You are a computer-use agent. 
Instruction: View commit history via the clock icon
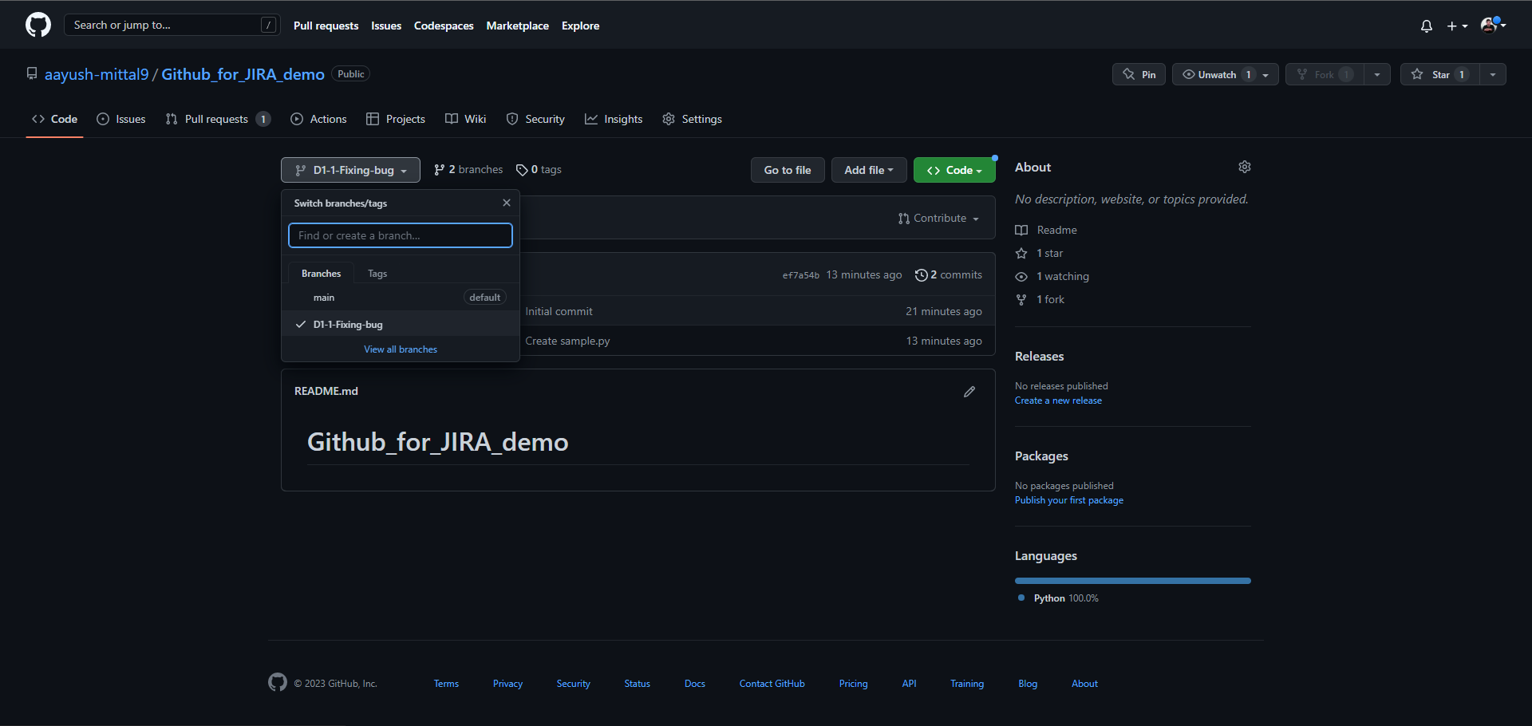click(x=922, y=274)
